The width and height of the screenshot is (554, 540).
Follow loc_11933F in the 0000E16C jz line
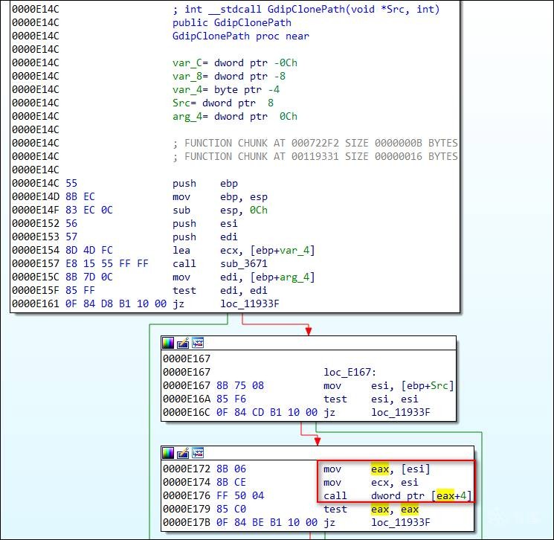pyautogui.click(x=401, y=412)
